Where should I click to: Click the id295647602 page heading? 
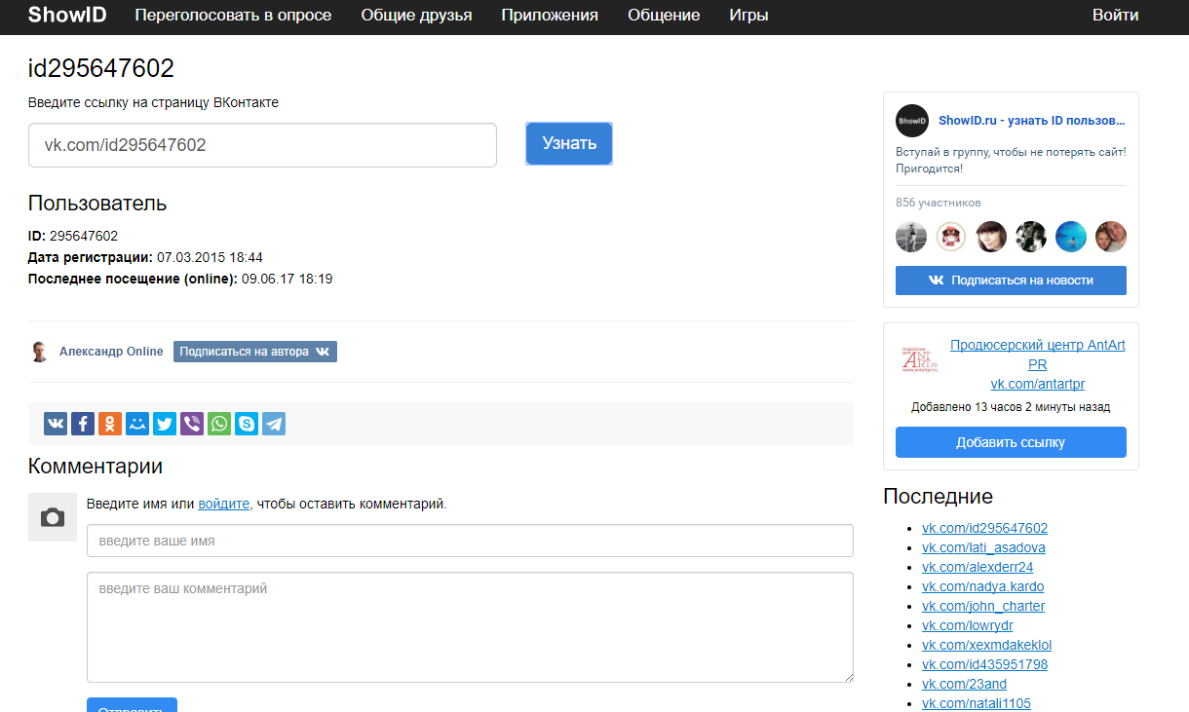point(101,68)
